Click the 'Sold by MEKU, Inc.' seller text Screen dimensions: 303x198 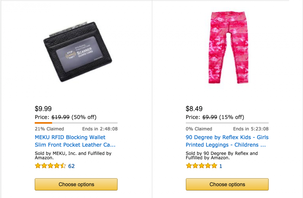click(x=73, y=155)
